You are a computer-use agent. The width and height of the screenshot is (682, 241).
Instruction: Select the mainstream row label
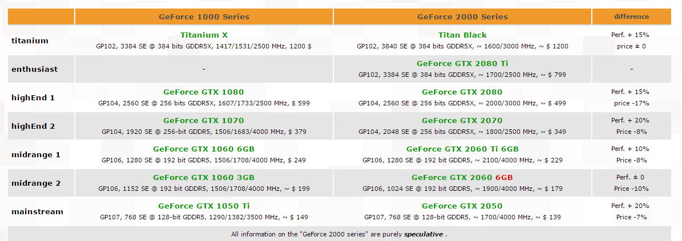pyautogui.click(x=38, y=211)
